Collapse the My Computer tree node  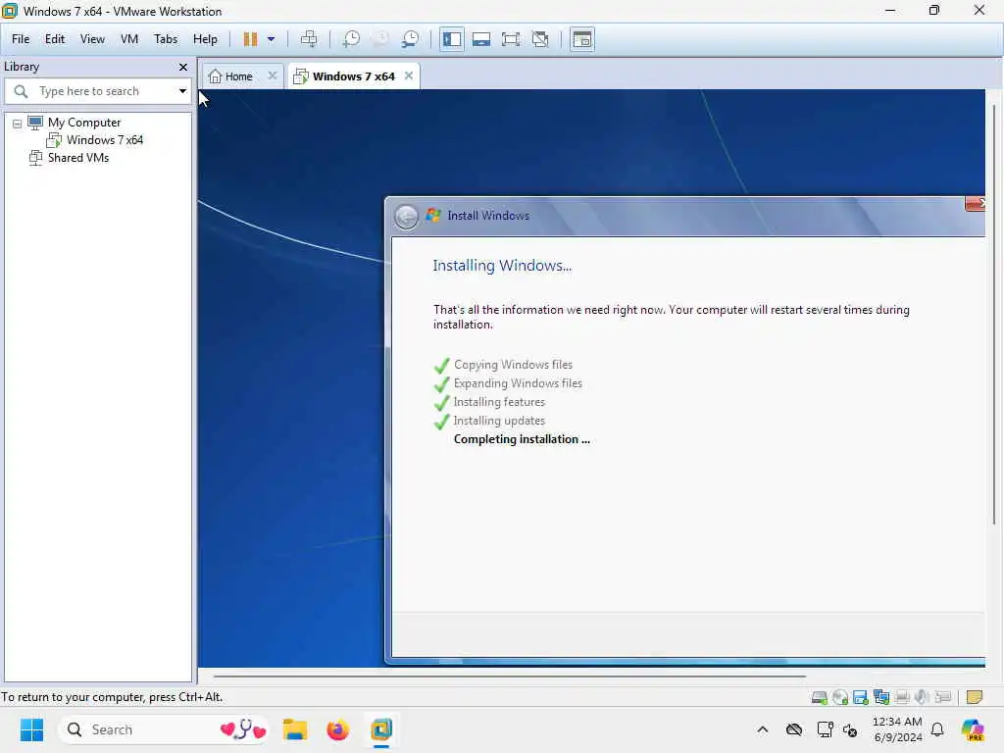point(18,124)
